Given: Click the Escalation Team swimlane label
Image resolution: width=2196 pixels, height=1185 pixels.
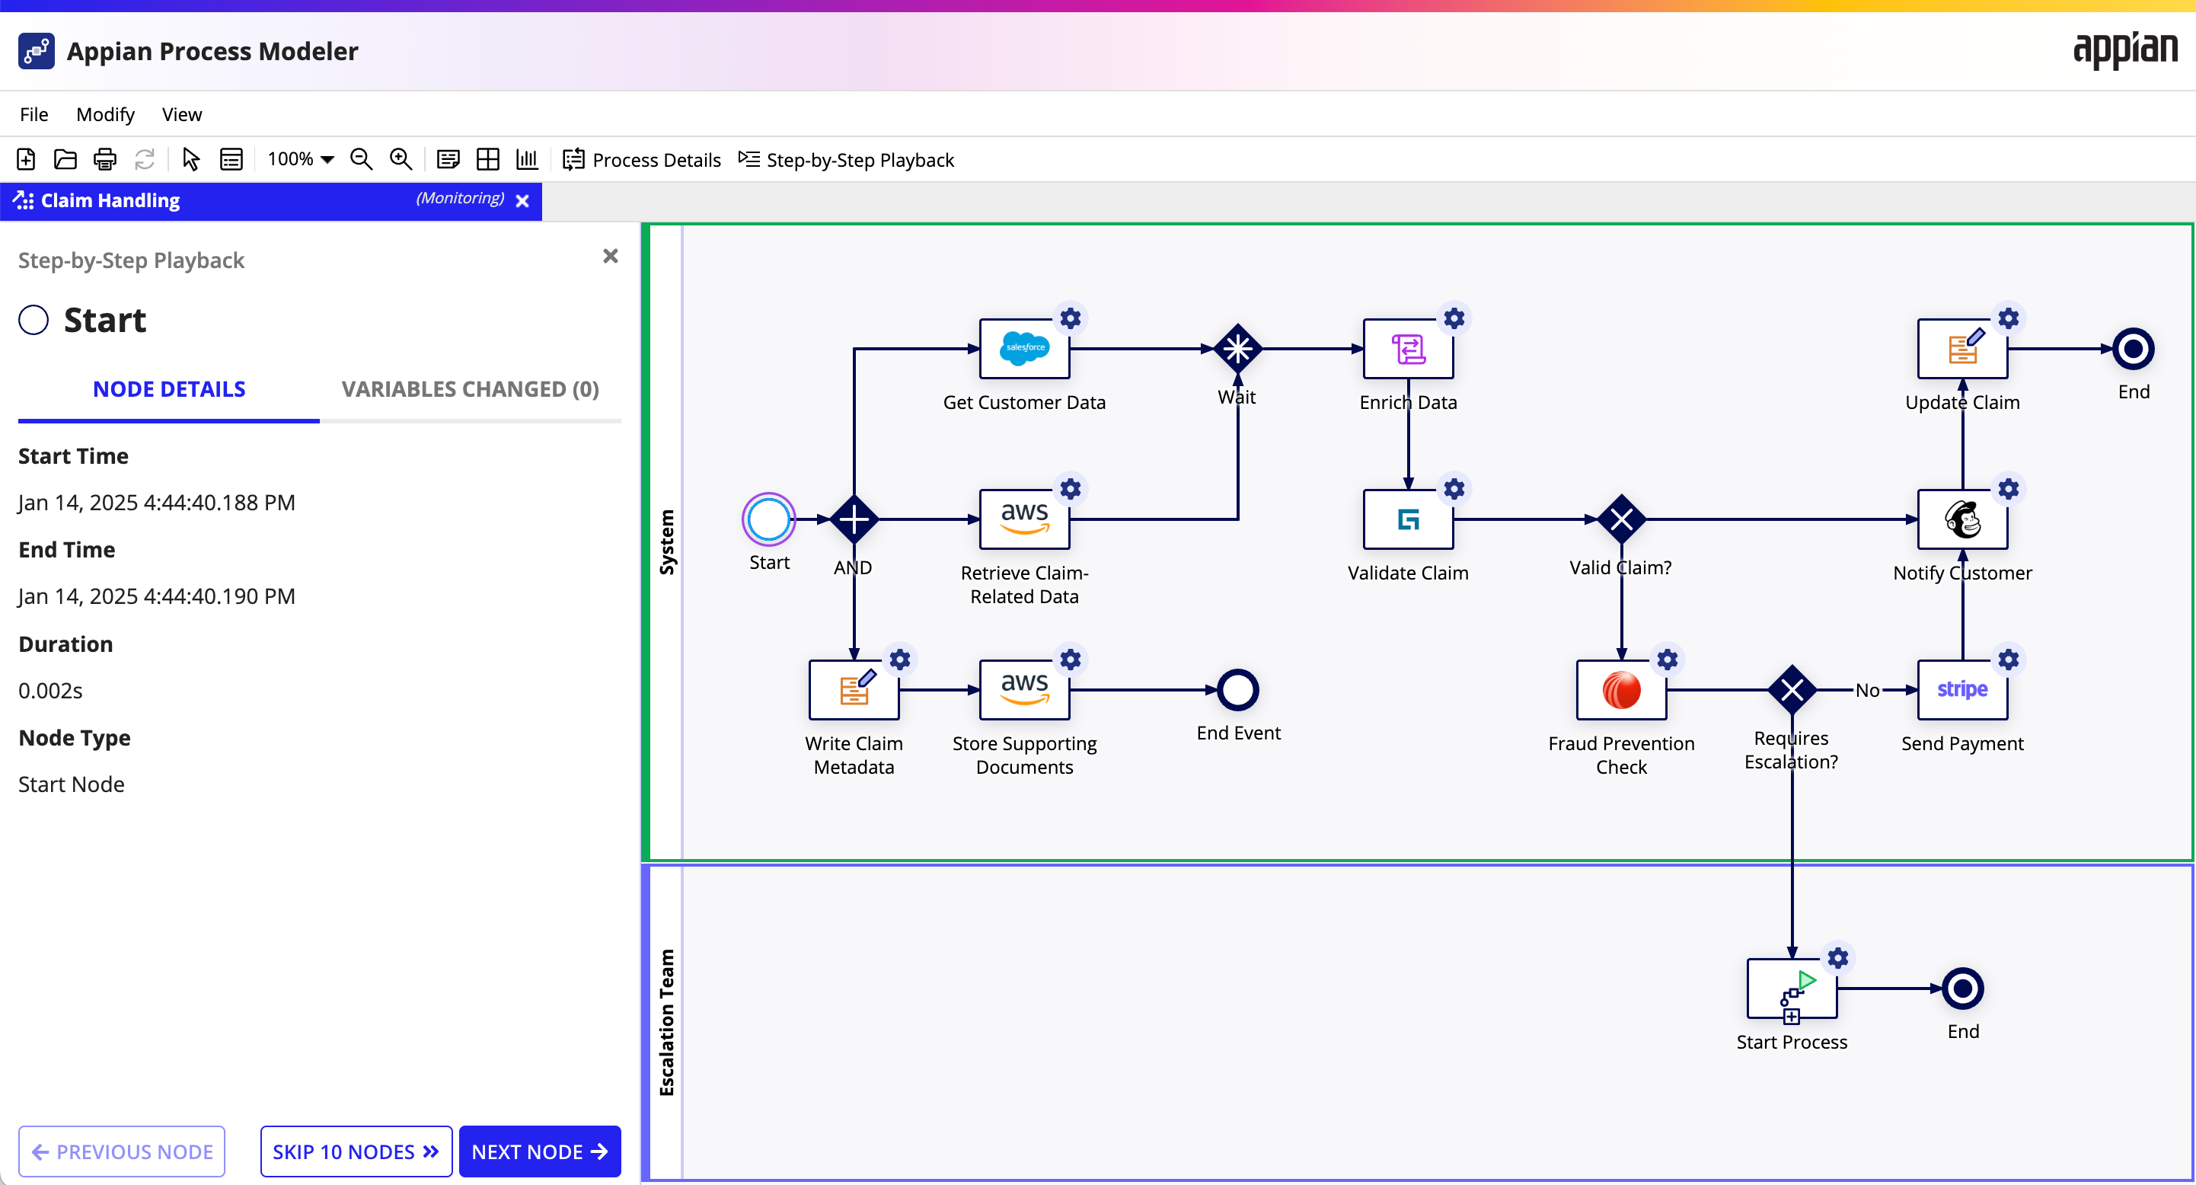Looking at the screenshot, I should point(667,1022).
